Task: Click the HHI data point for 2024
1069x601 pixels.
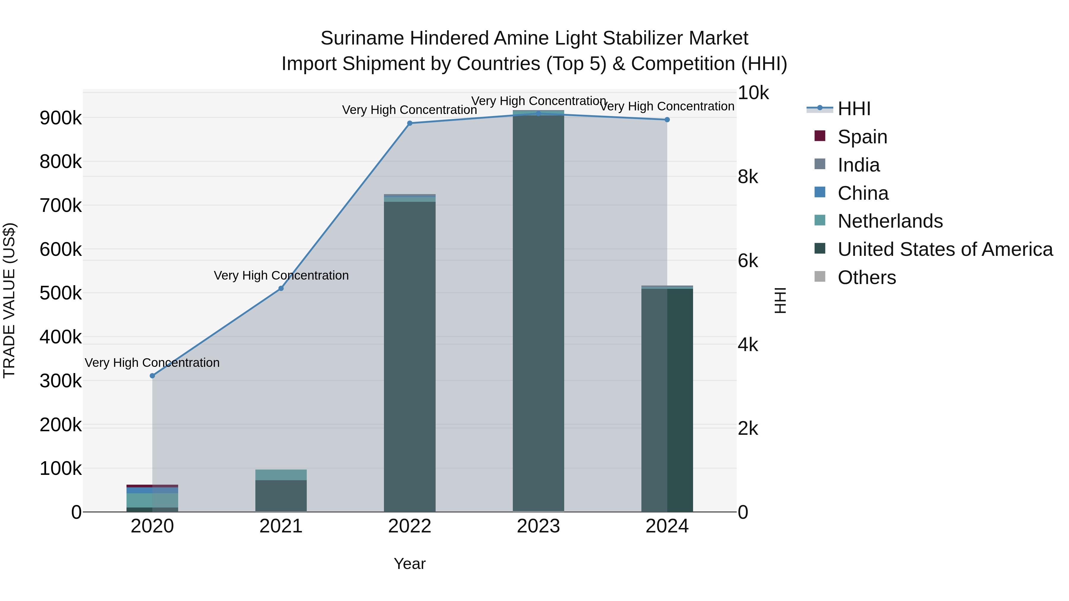Action: click(x=667, y=119)
